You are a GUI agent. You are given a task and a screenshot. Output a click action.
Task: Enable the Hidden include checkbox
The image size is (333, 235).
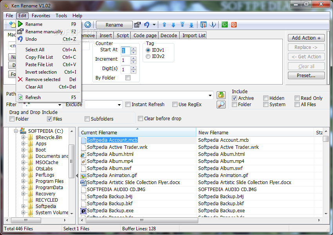[266, 98]
